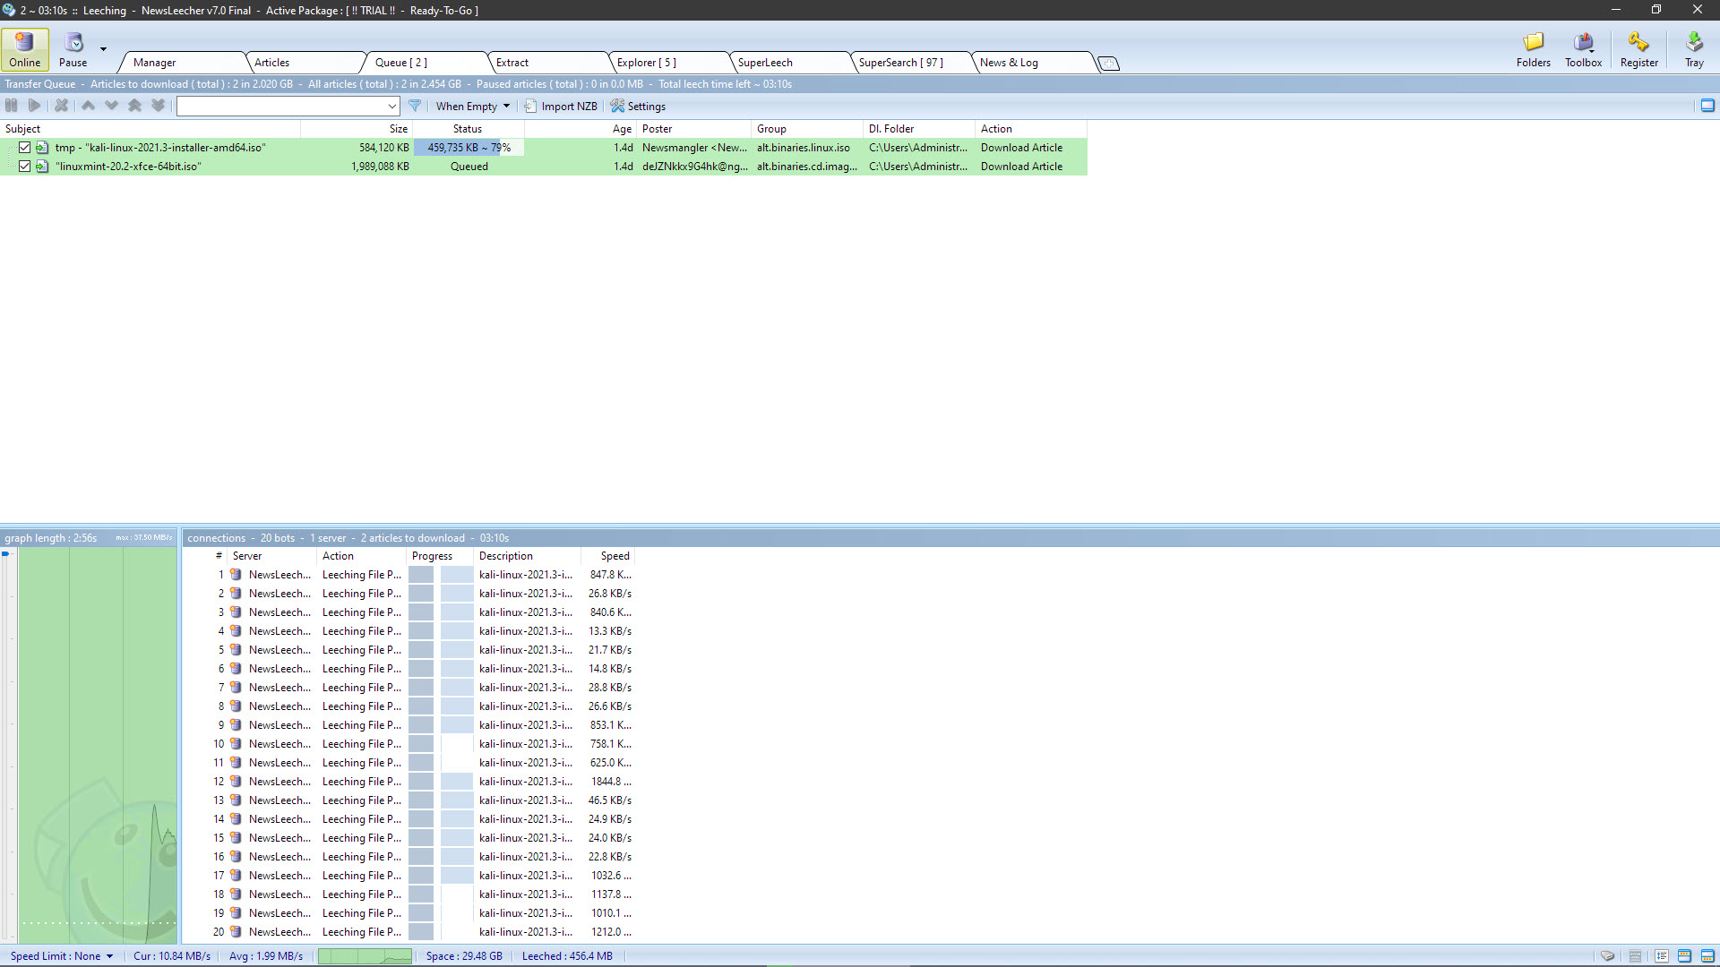The width and height of the screenshot is (1720, 967).
Task: Move selected article down in queue
Action: click(x=111, y=106)
